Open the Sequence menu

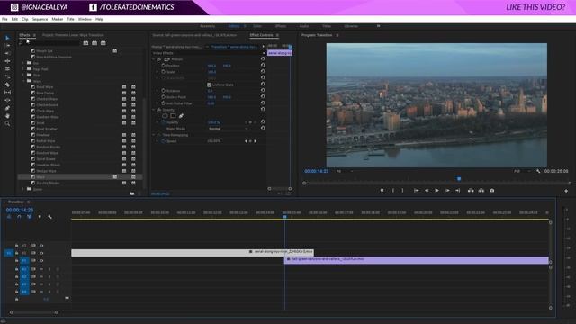point(40,19)
